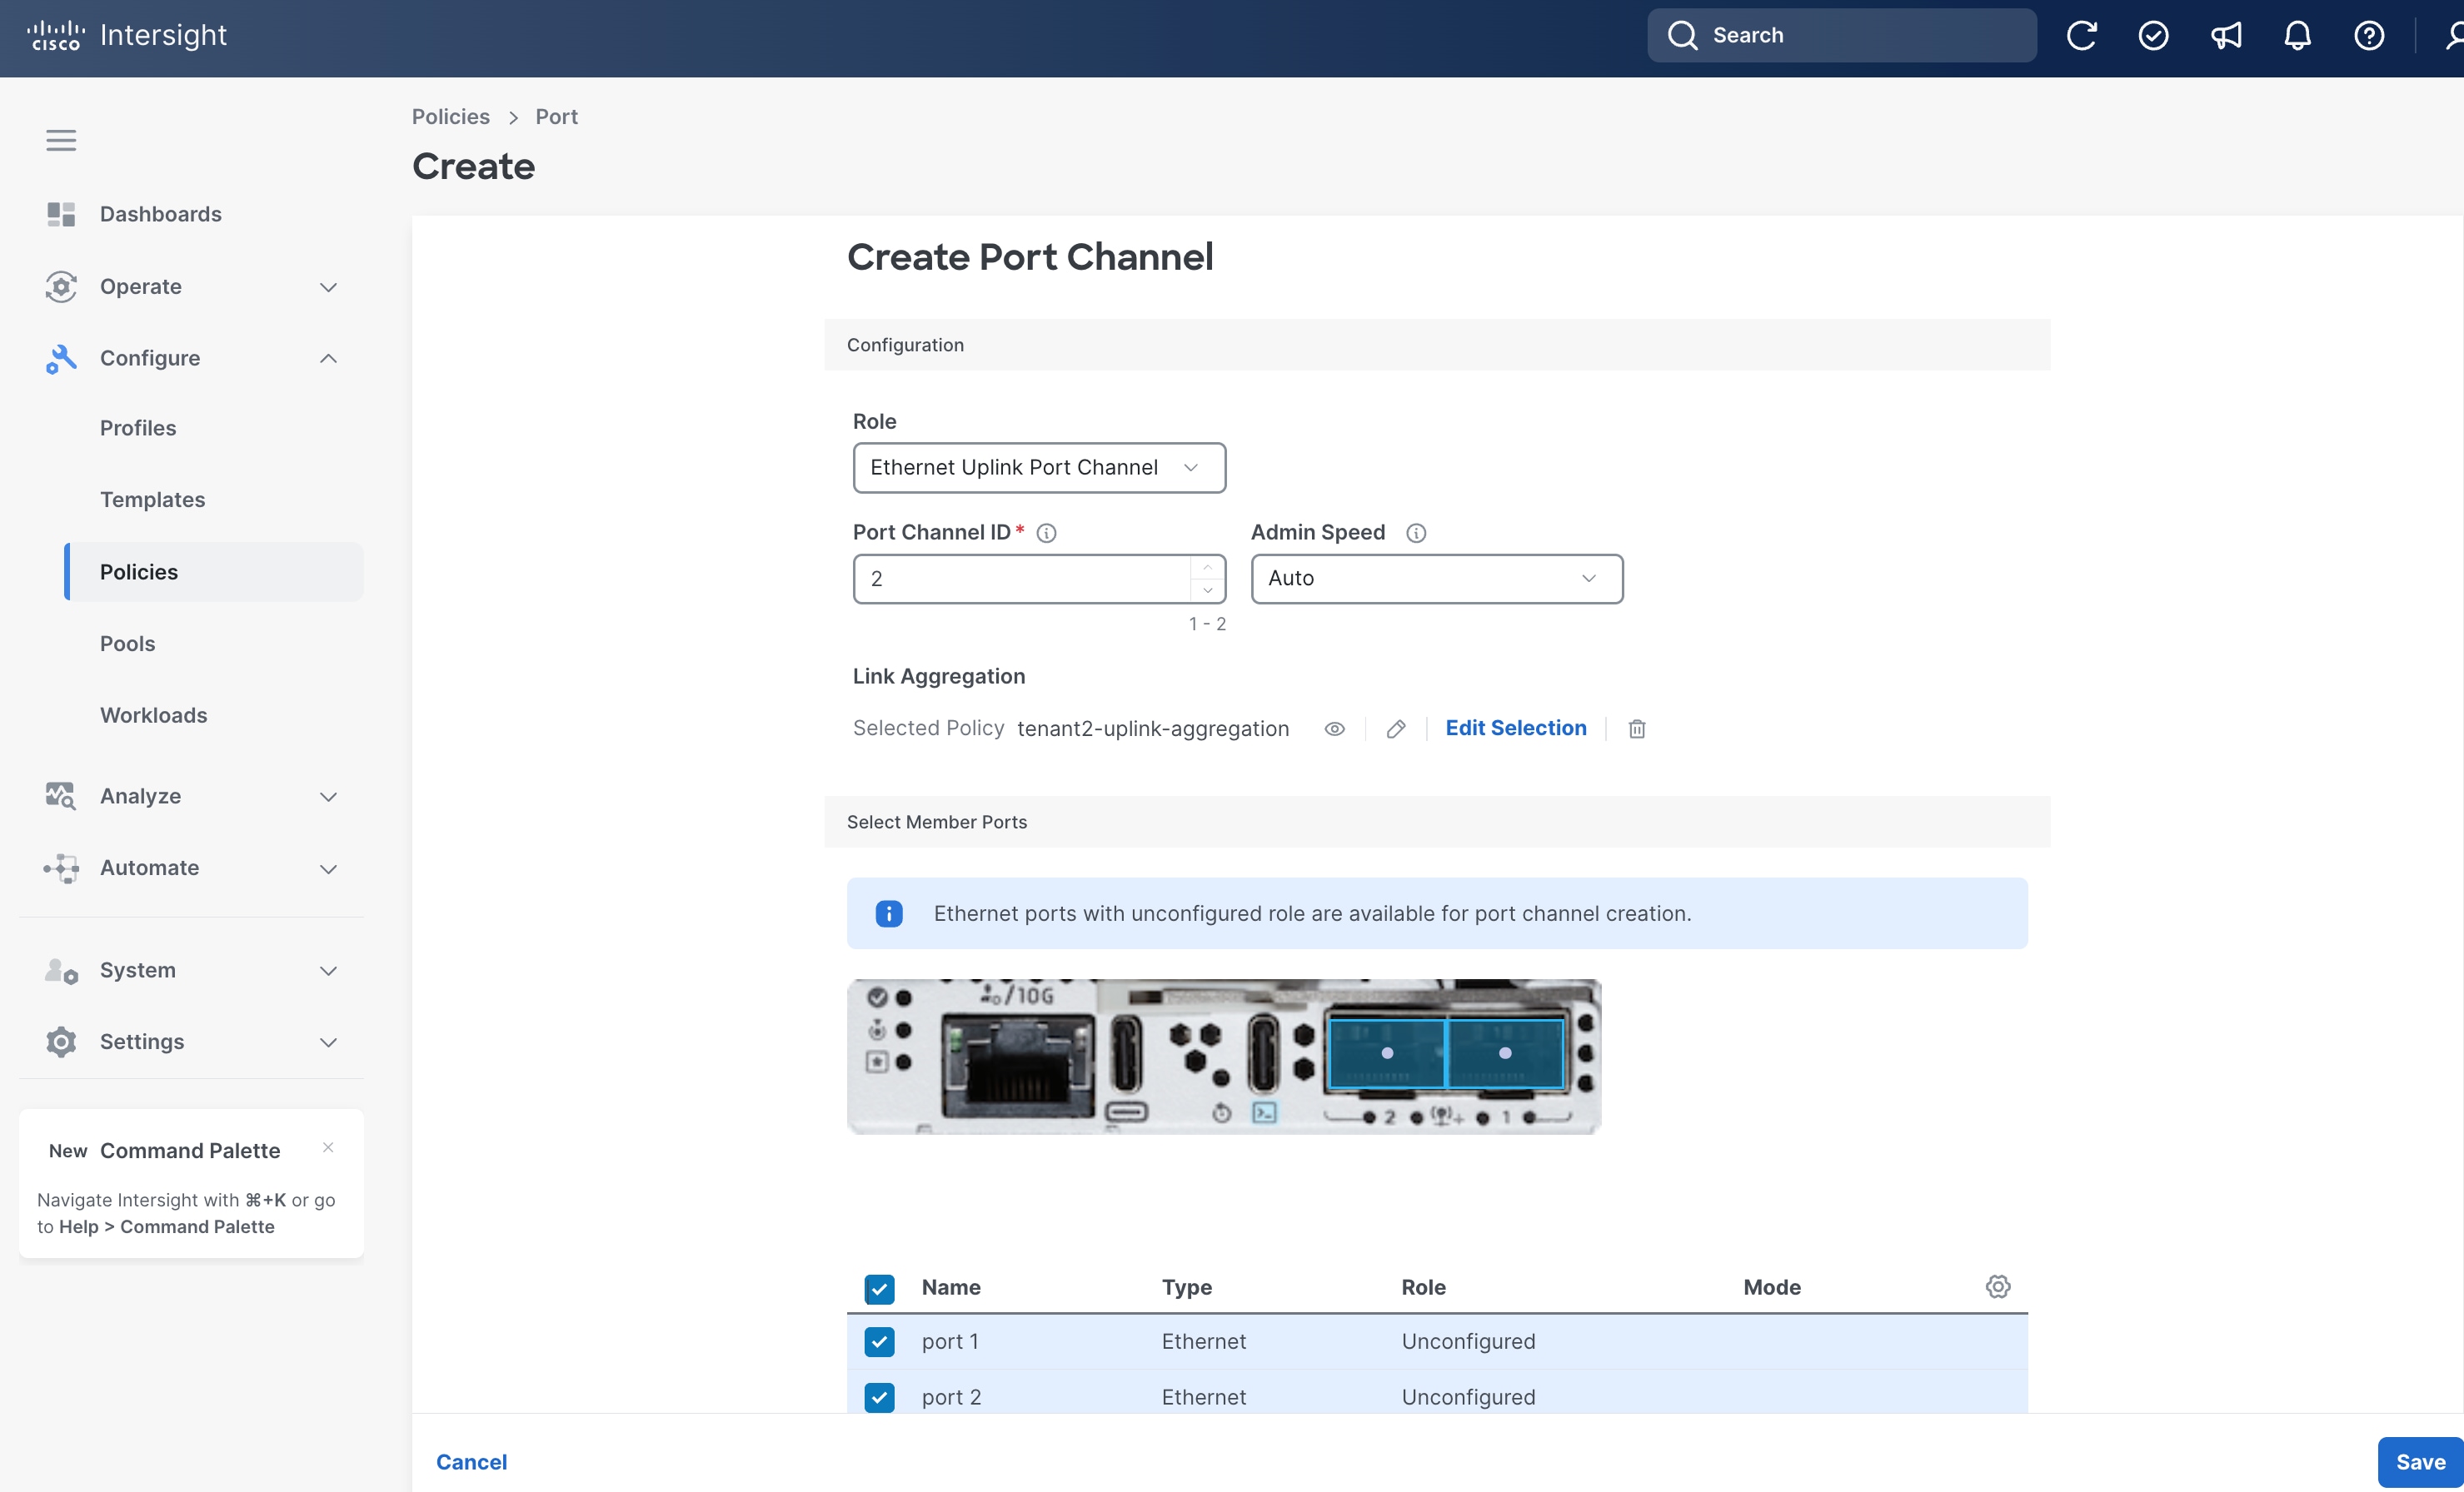Toggle the hamburger navigation menu

(x=61, y=140)
